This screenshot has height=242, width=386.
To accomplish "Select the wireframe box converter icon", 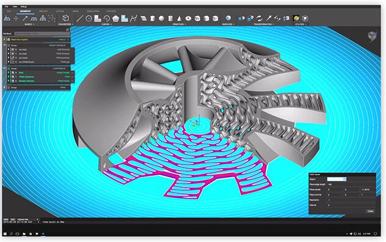I will click(x=66, y=18).
